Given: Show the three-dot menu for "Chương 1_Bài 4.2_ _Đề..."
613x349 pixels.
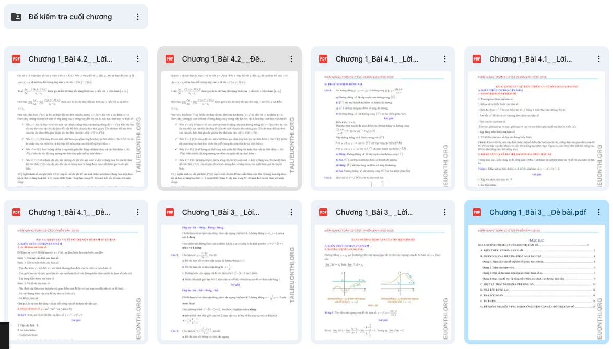Looking at the screenshot, I should click(291, 59).
